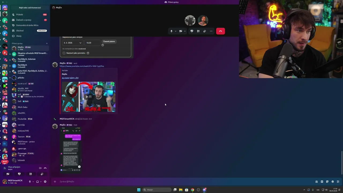The height and width of the screenshot is (193, 343).
Task: Open camera options arrow in call controls
Action: 185,31
